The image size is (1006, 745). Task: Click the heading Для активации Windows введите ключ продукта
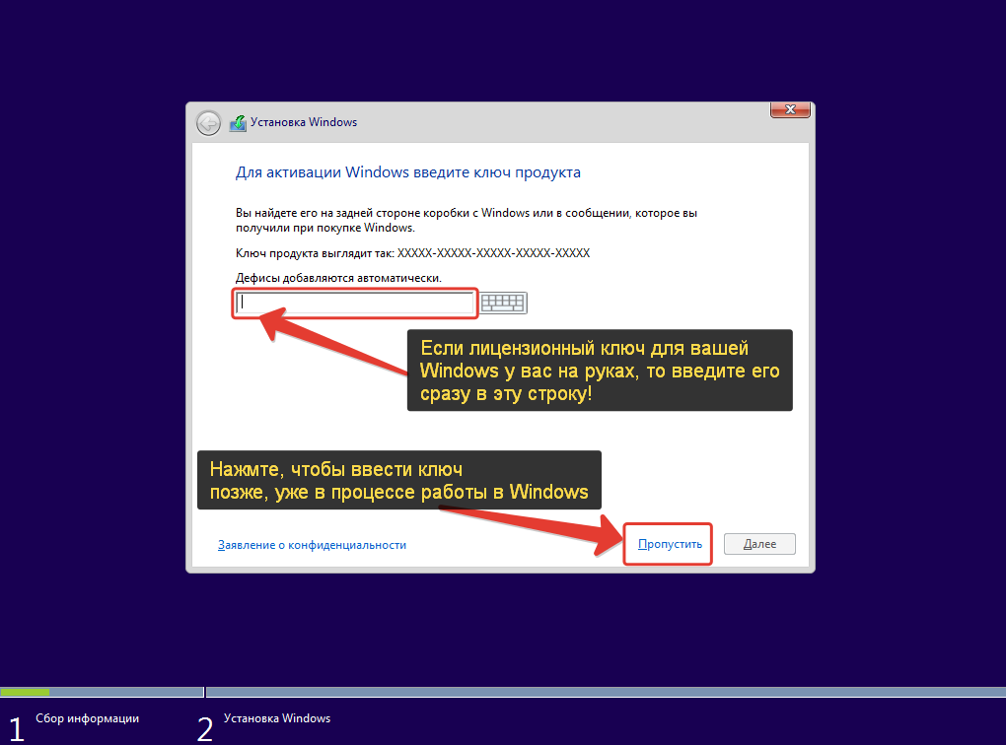(408, 172)
